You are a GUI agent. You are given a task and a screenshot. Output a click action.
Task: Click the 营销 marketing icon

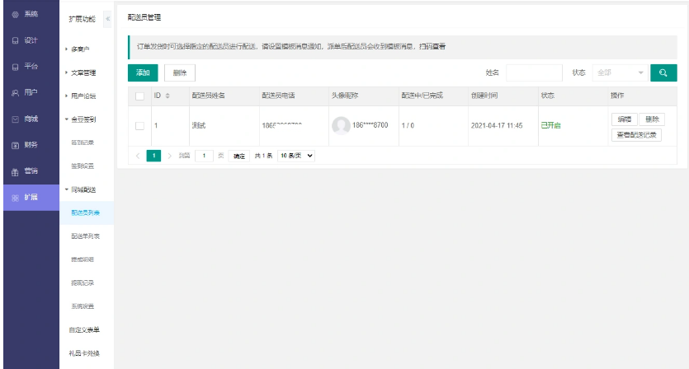17,171
